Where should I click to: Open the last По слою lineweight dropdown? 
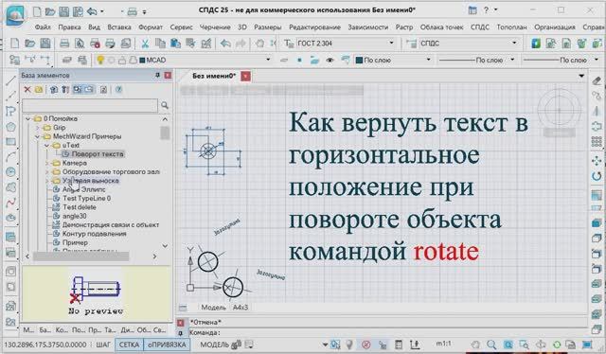(597, 60)
